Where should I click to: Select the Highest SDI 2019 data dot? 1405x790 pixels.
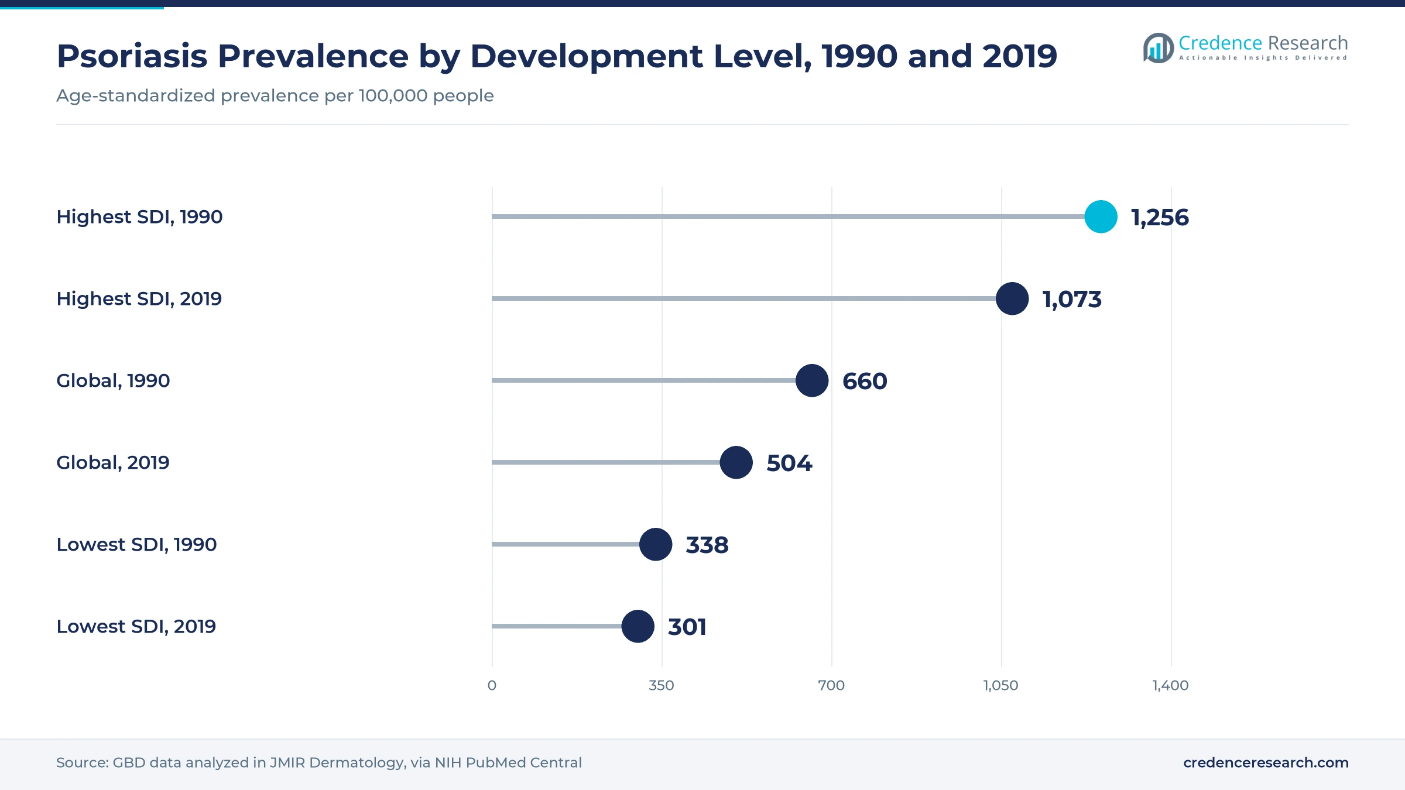click(1012, 298)
